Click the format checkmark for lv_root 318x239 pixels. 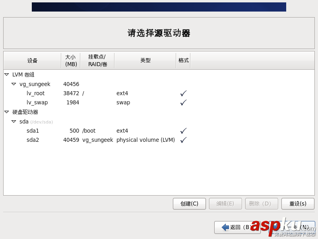183,93
